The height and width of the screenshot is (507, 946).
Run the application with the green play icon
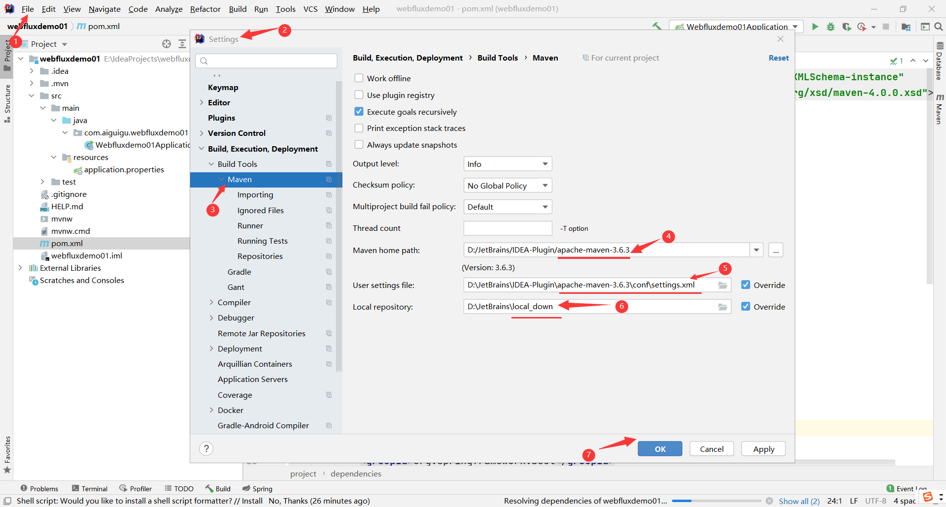coord(815,27)
